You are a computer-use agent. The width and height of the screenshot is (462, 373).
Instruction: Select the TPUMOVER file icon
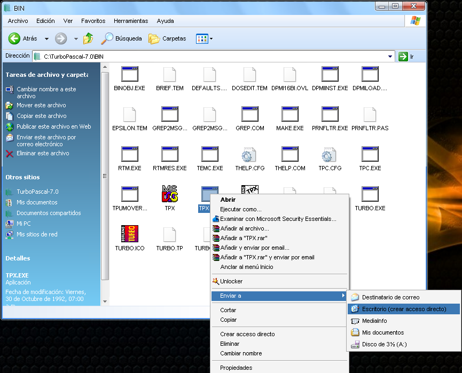(130, 194)
